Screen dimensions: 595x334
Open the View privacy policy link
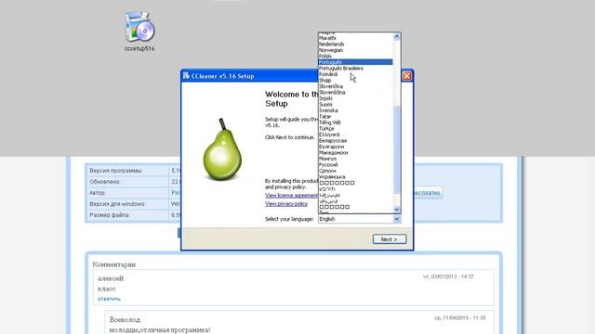(286, 204)
